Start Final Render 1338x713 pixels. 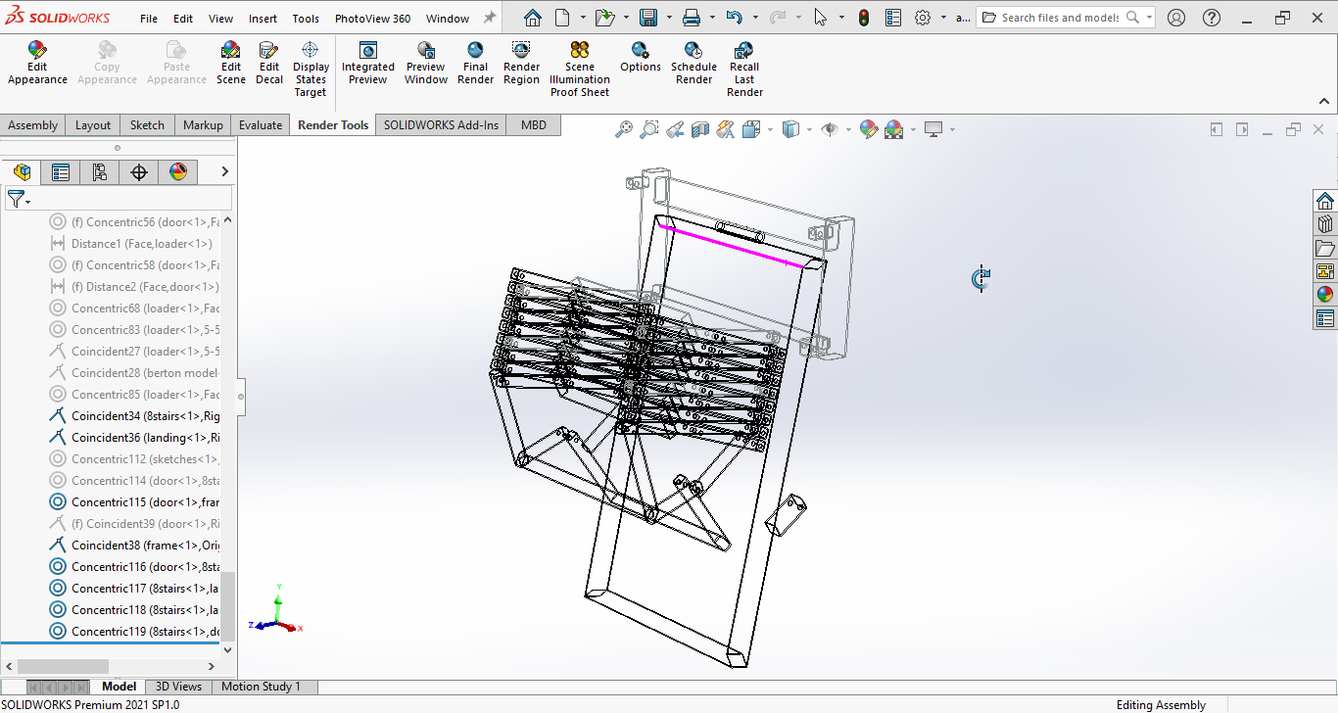(x=475, y=63)
